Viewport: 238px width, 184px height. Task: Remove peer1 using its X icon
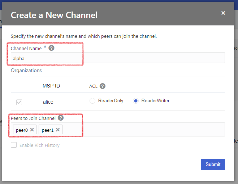tap(58, 130)
